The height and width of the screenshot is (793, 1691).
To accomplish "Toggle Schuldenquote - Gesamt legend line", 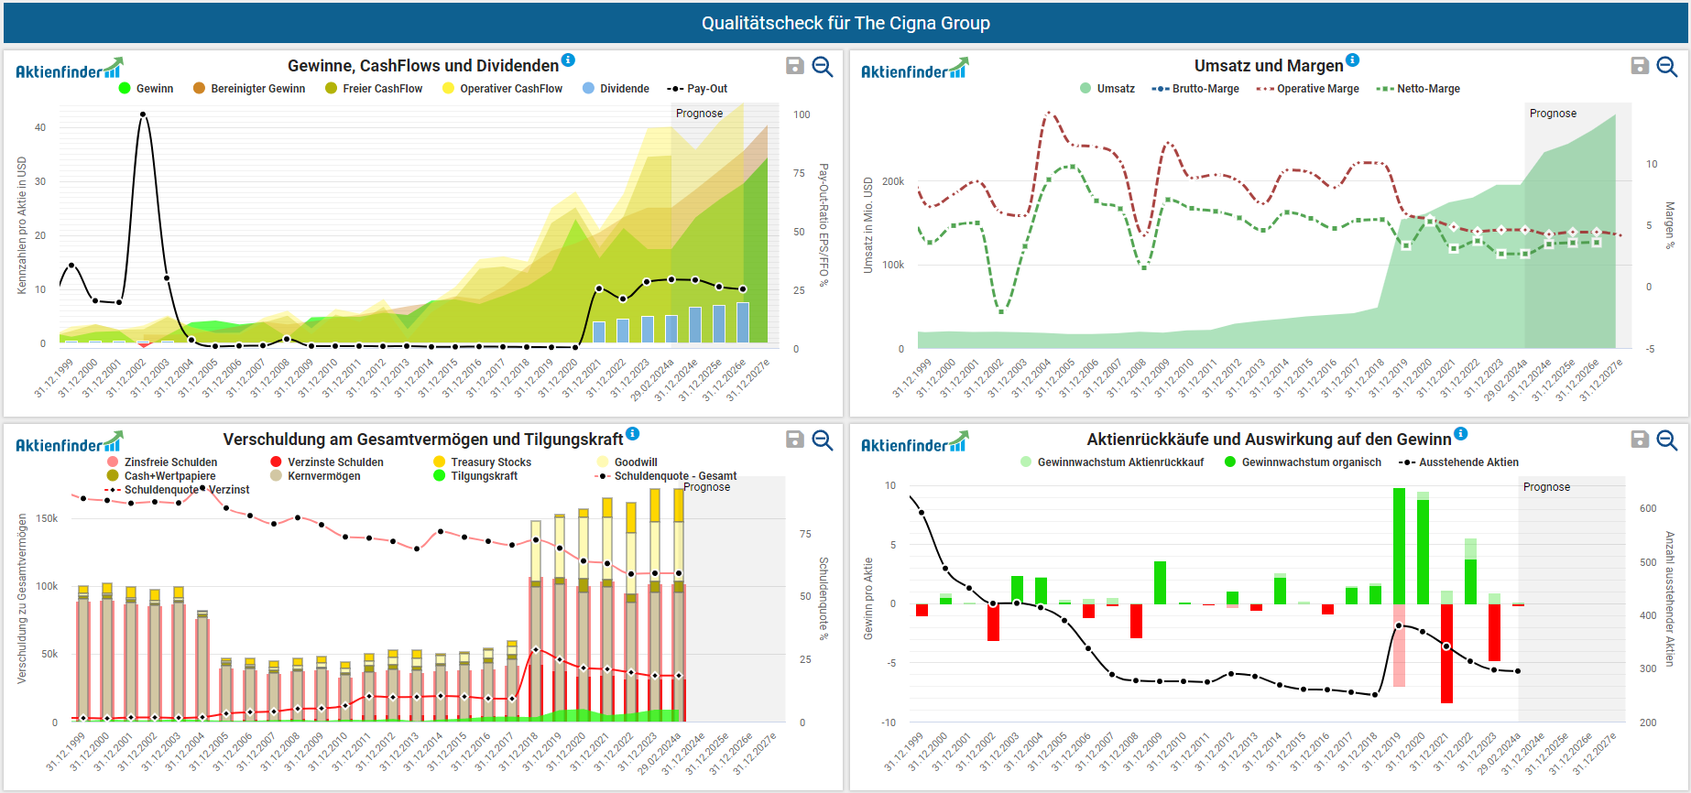I will click(x=667, y=476).
